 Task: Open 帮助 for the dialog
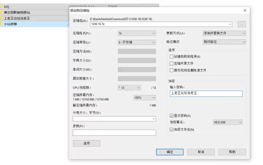click(232, 152)
